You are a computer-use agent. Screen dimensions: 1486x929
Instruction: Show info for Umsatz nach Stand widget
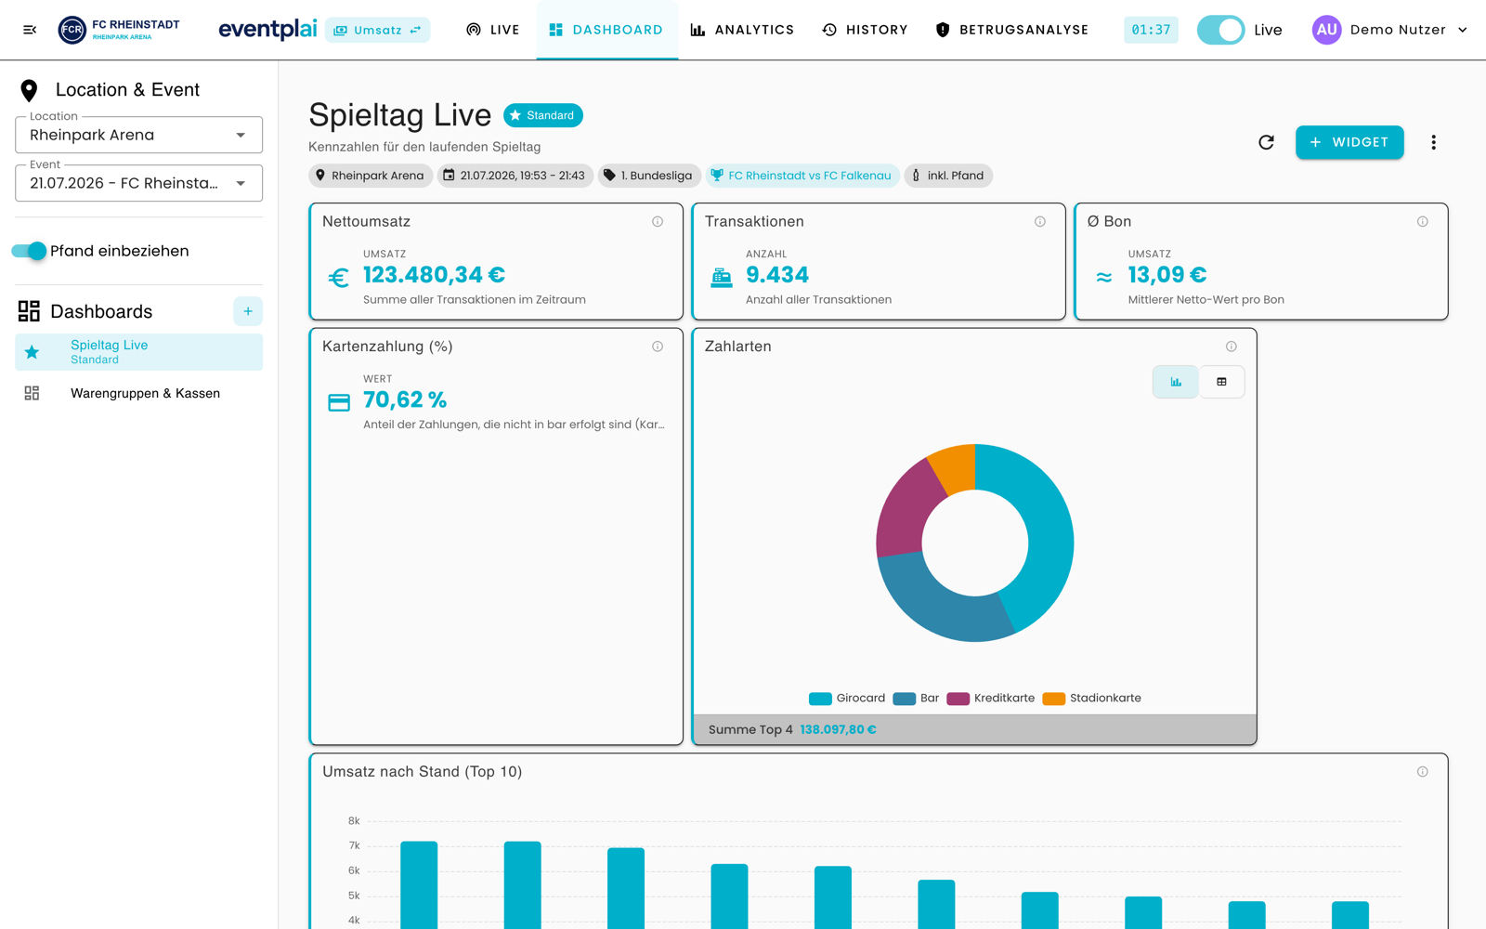(x=1423, y=772)
